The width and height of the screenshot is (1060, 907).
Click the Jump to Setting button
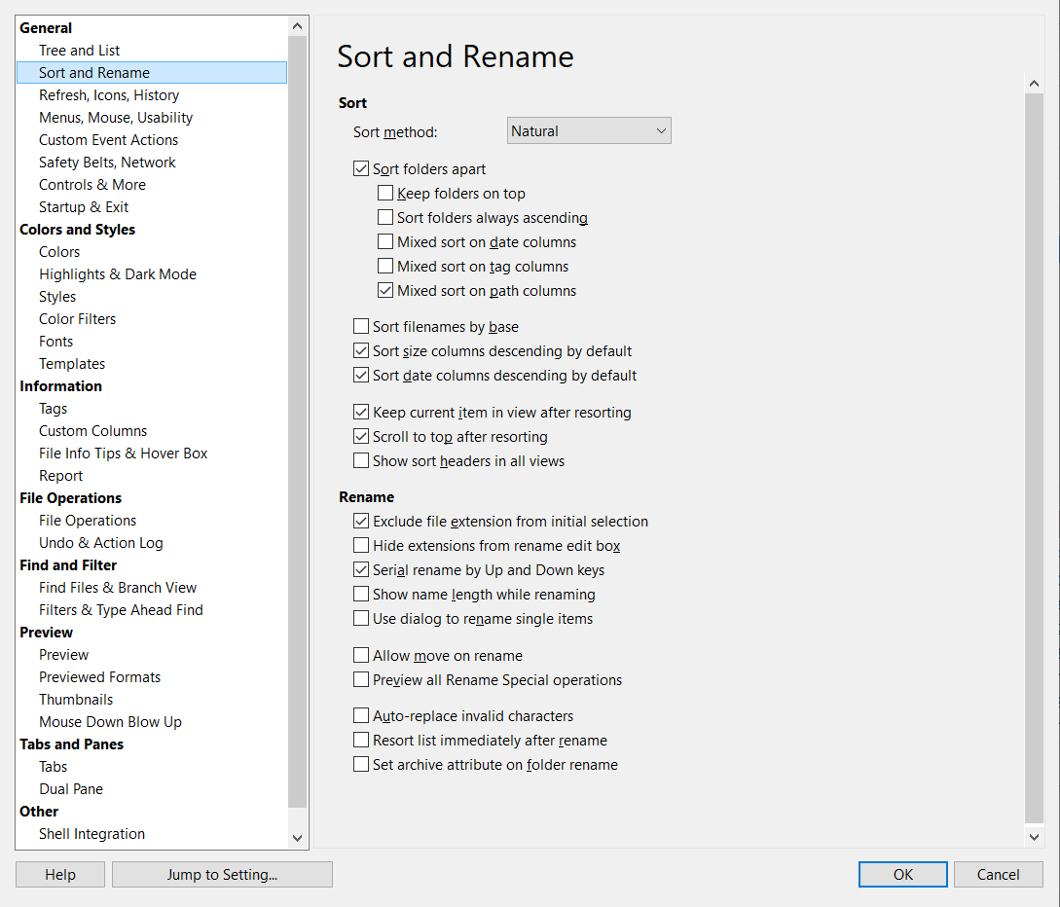point(222,875)
